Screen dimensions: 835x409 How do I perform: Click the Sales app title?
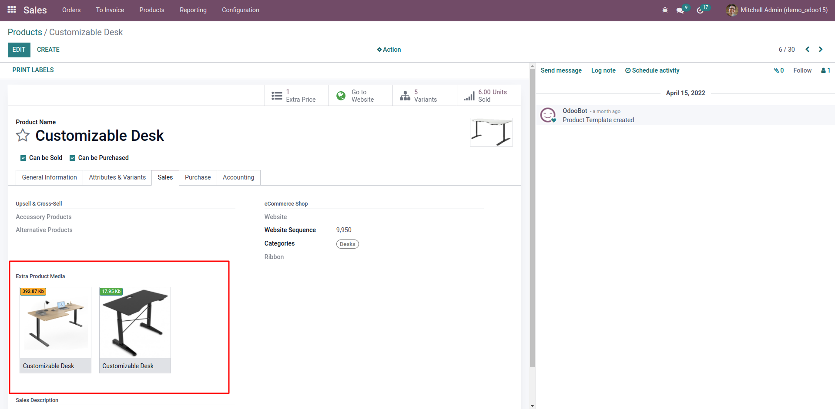point(35,10)
